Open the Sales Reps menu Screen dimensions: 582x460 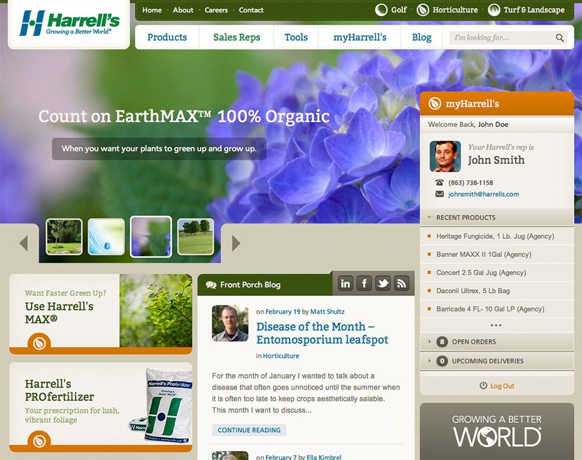click(x=237, y=37)
